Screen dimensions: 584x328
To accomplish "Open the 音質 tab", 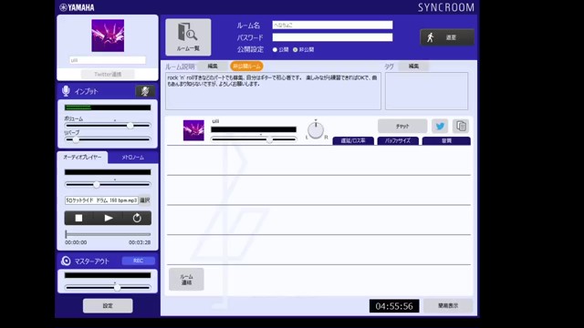I will pyautogui.click(x=446, y=140).
